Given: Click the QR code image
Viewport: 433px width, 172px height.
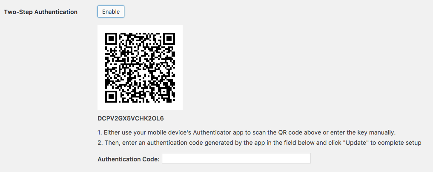Looking at the screenshot, I should point(140,68).
